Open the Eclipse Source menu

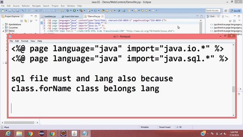click(16, 6)
